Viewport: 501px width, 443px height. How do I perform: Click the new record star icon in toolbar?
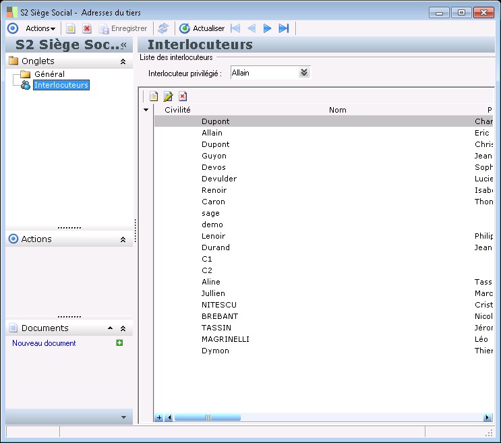coord(70,28)
